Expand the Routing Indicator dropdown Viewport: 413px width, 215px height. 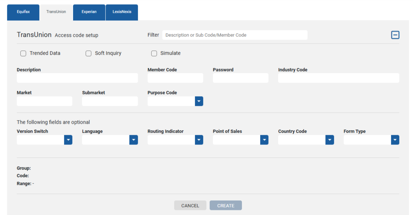coord(199,140)
